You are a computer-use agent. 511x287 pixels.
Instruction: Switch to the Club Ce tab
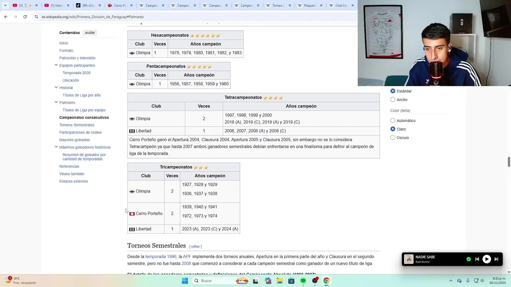341,6
